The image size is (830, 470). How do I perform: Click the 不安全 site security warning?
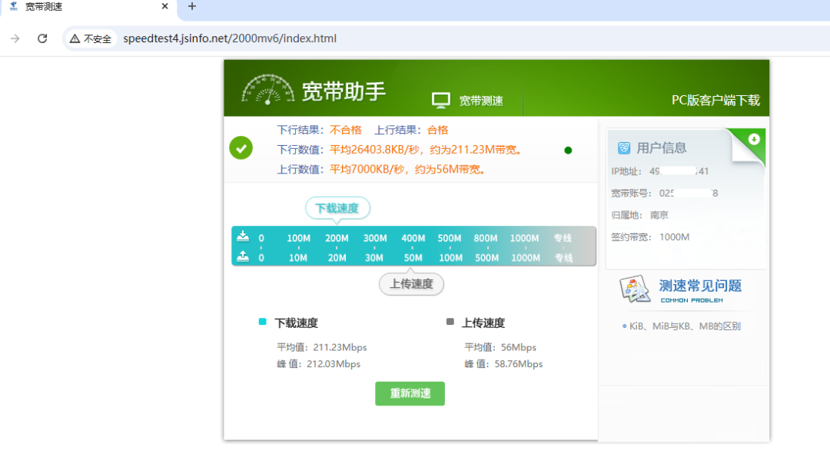coord(91,38)
